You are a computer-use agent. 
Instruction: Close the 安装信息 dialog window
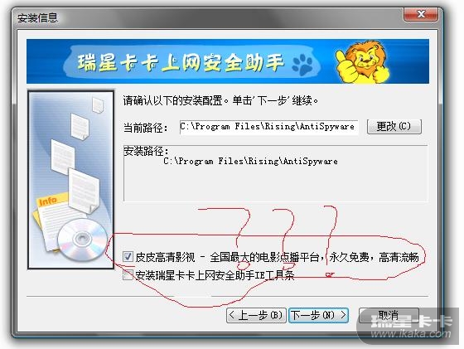pos(421,14)
